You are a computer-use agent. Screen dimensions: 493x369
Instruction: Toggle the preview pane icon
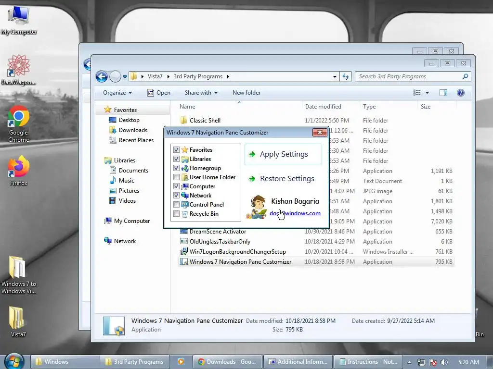point(443,93)
